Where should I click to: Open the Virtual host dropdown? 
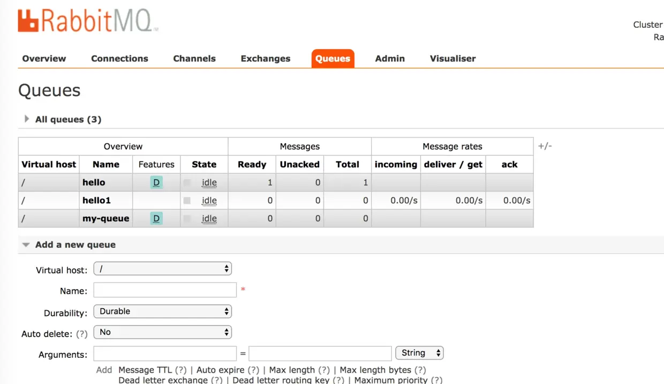click(x=162, y=269)
